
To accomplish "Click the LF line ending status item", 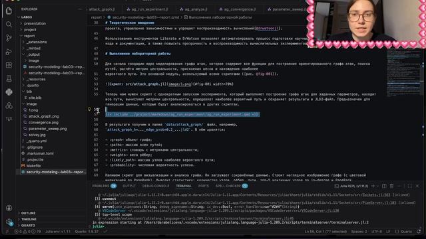I will pos(388,232).
